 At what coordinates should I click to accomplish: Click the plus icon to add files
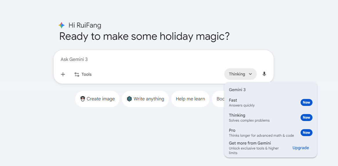[x=63, y=74]
